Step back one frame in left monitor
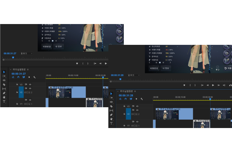The width and height of the screenshot is (232, 142). [x=100, y=63]
